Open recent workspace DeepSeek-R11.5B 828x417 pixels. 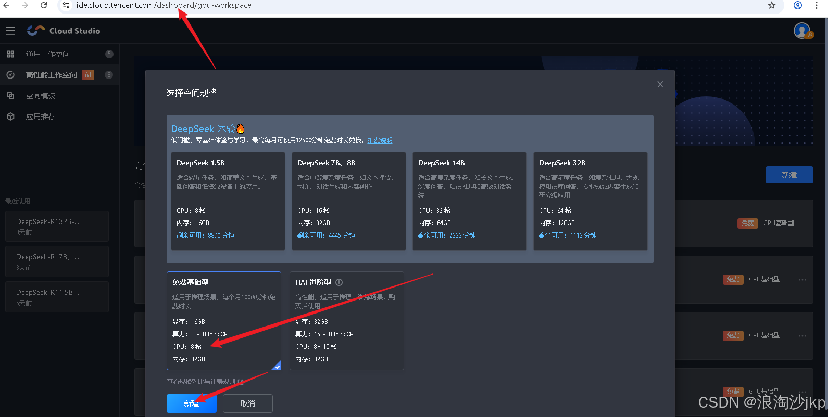point(57,297)
